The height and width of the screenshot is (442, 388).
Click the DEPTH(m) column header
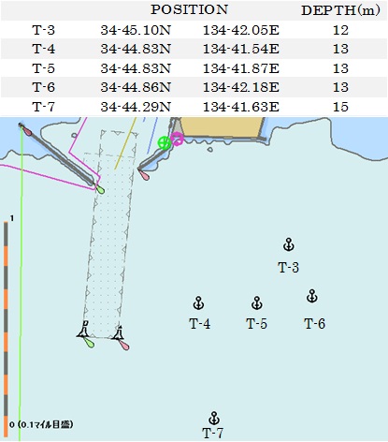click(x=340, y=10)
